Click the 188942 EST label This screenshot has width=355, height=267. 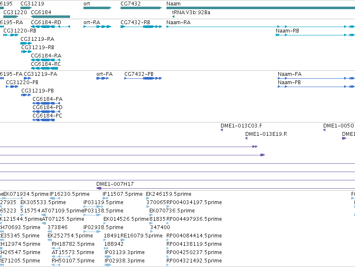tap(114, 244)
